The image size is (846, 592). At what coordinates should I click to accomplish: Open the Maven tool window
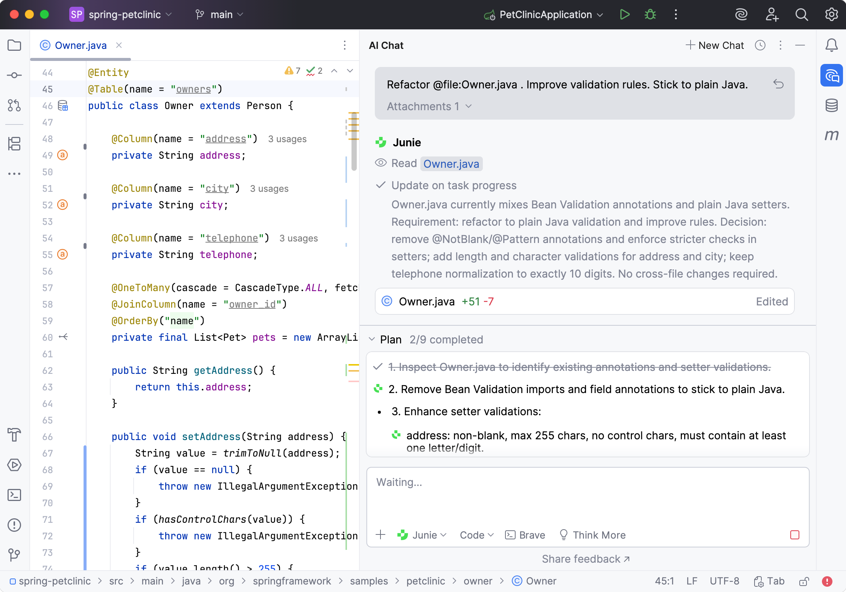pos(832,135)
